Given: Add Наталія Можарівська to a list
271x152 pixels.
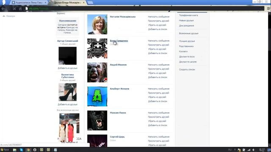Looking at the screenshot, I should pyautogui.click(x=158, y=29).
